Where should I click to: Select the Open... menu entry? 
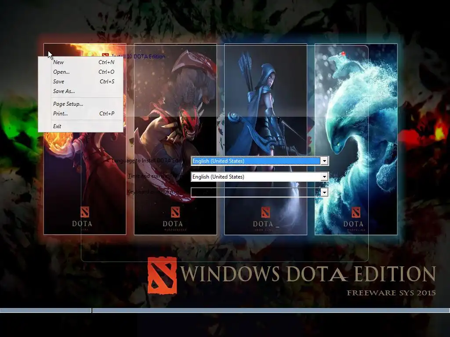pos(81,72)
